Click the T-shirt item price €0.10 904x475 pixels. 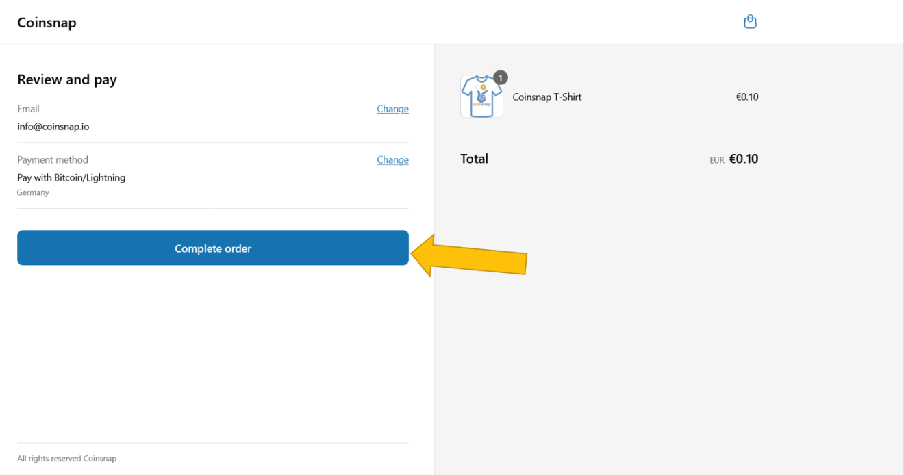[747, 97]
